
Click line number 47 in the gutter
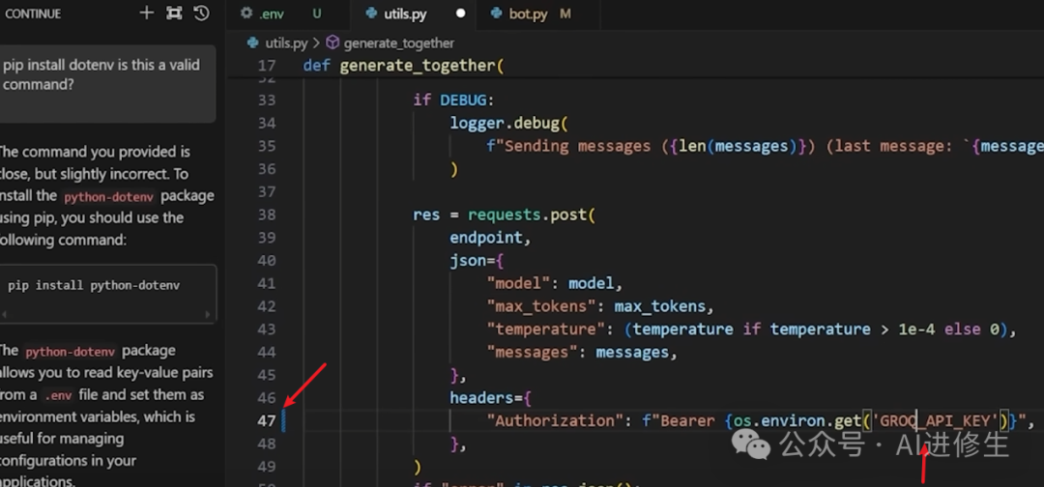[x=267, y=420]
